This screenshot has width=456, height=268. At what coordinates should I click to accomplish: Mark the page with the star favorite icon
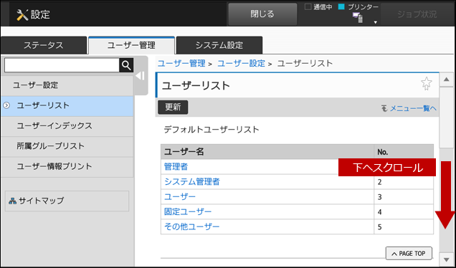pos(427,84)
